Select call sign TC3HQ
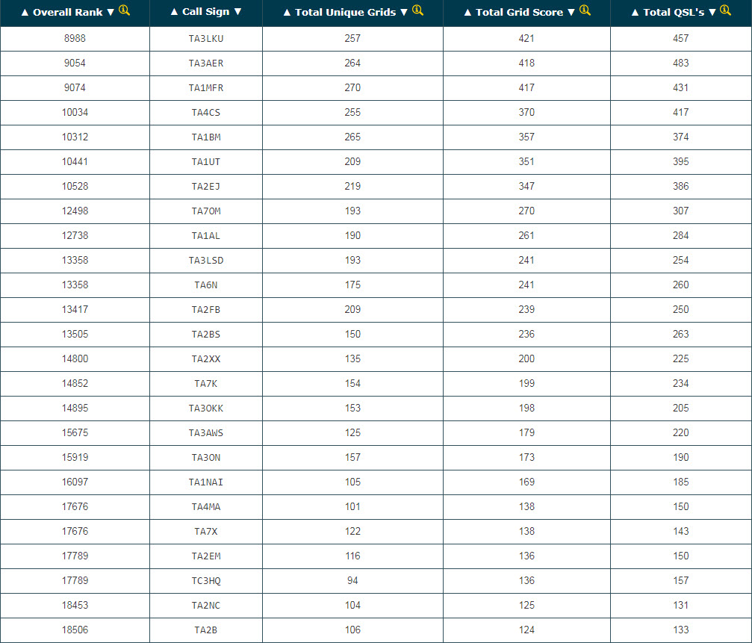The height and width of the screenshot is (643, 752). coord(206,581)
